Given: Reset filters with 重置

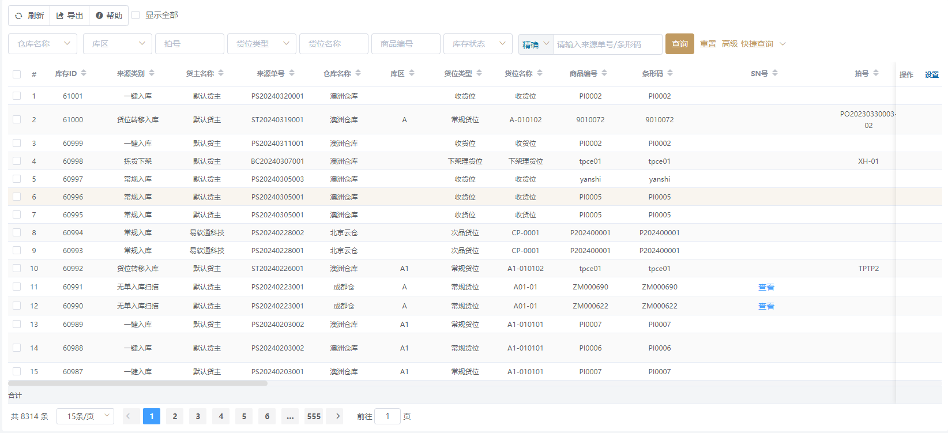Looking at the screenshot, I should [708, 44].
